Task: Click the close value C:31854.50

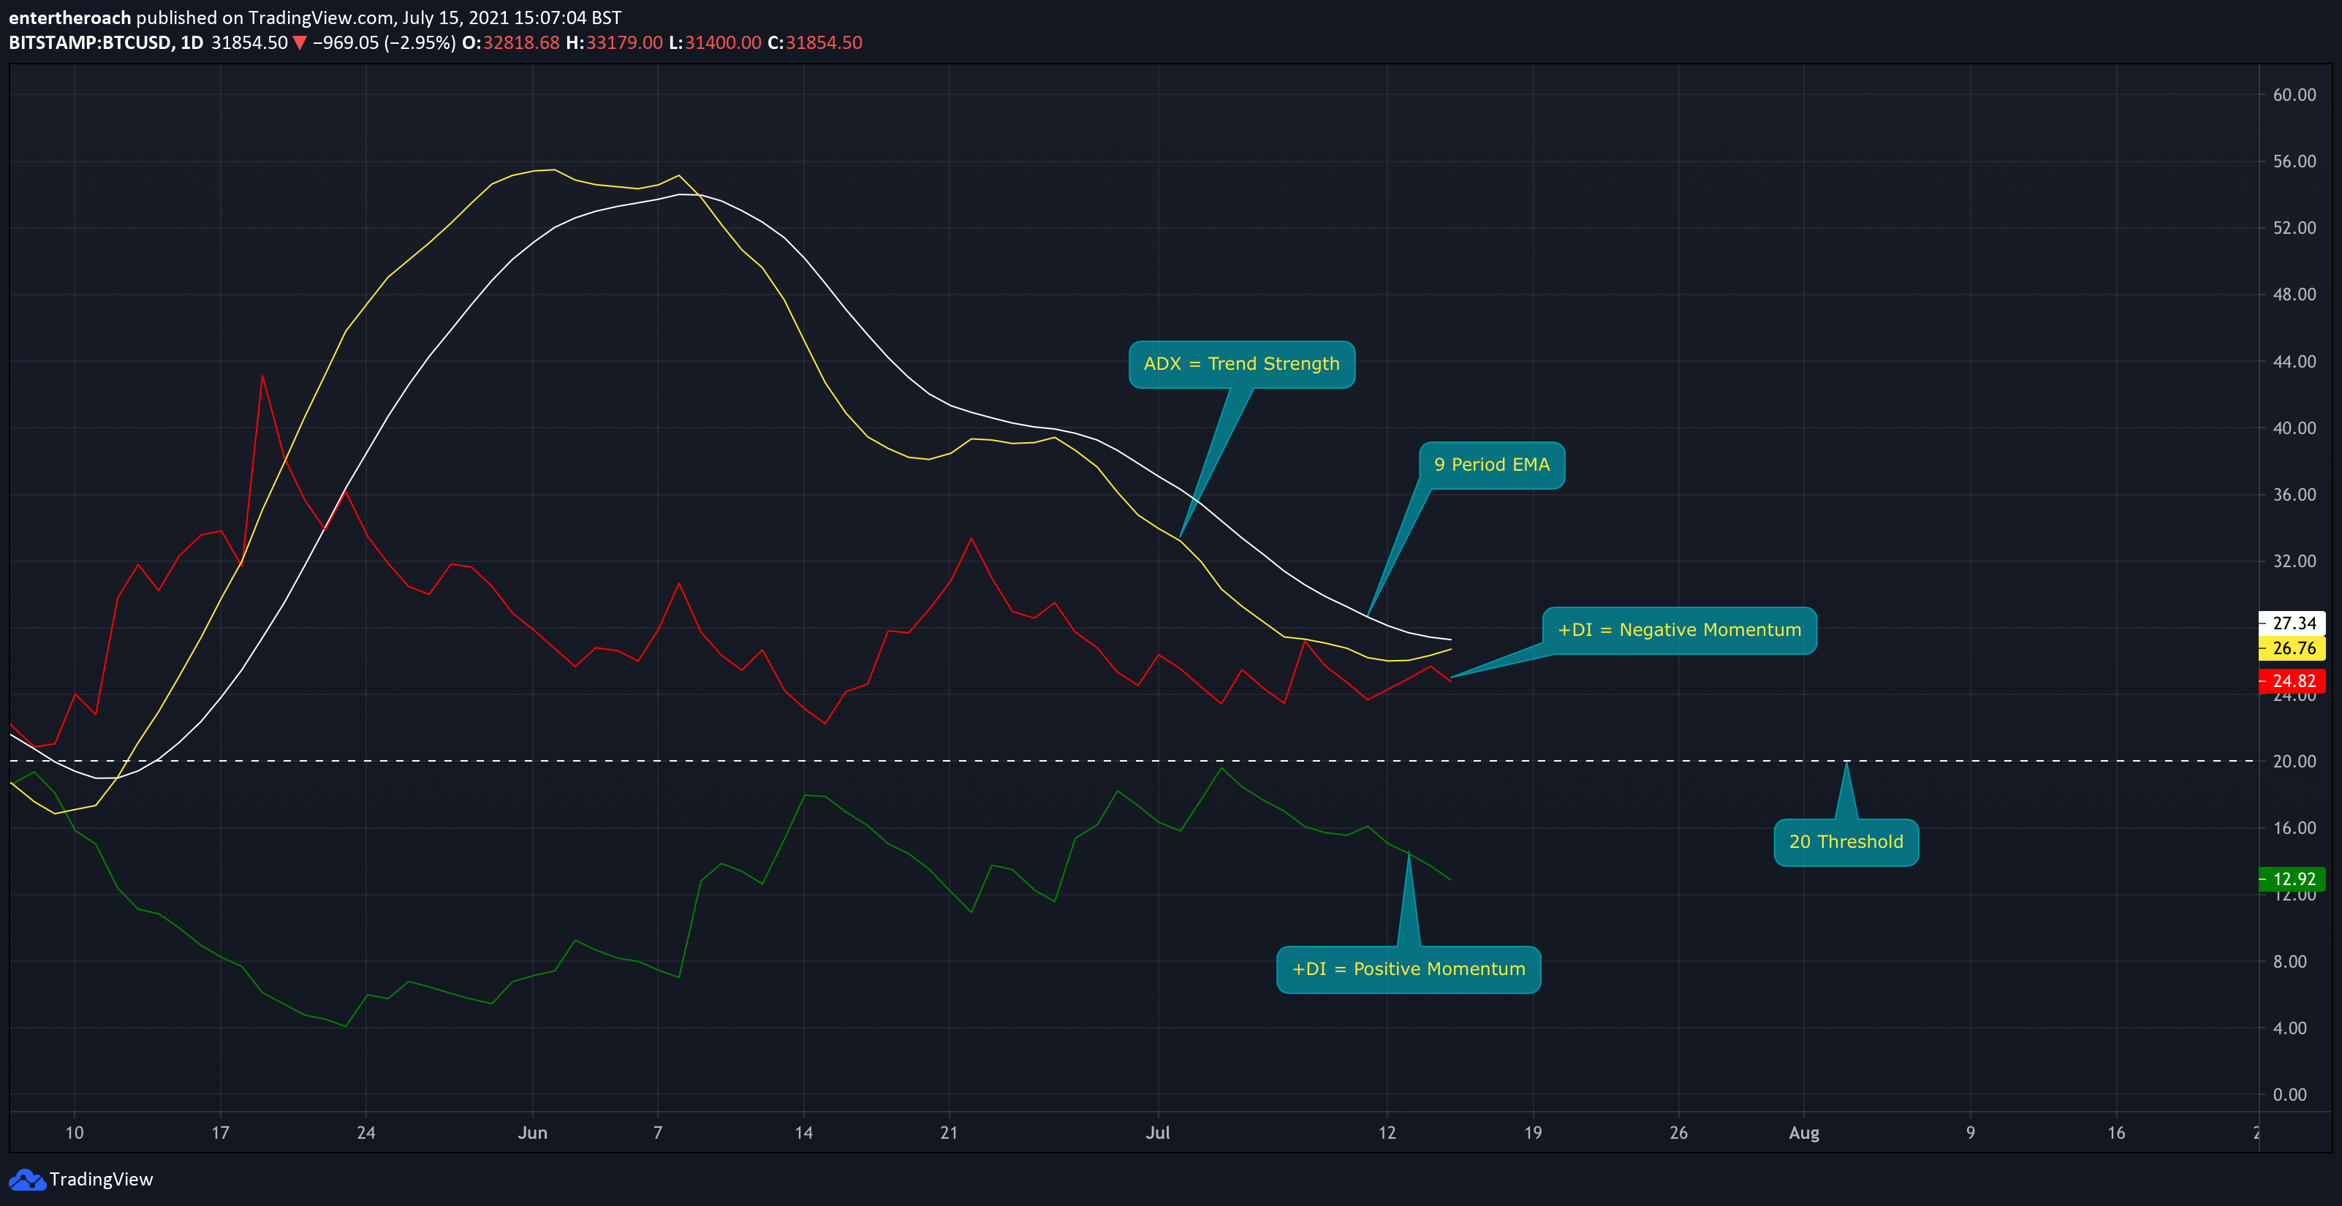Action: click(x=814, y=42)
